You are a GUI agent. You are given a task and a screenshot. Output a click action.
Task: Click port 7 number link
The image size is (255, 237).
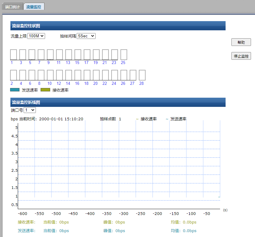39,62
